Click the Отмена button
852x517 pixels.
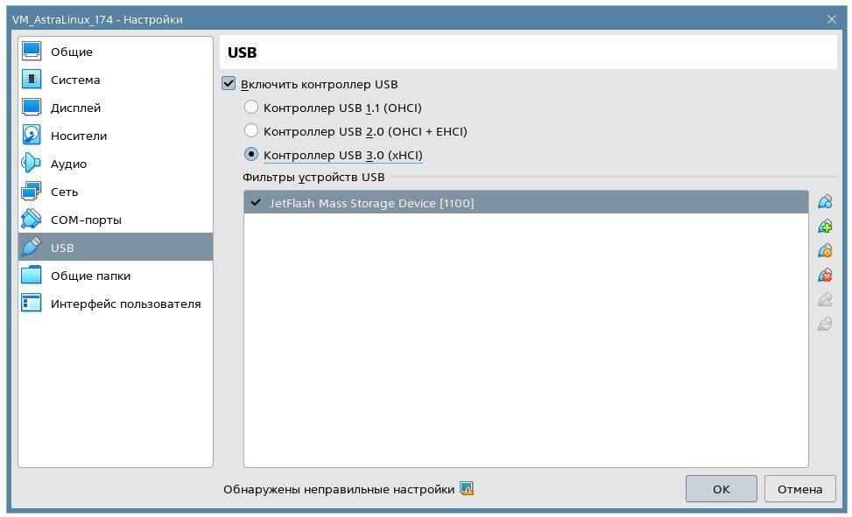tap(799, 489)
